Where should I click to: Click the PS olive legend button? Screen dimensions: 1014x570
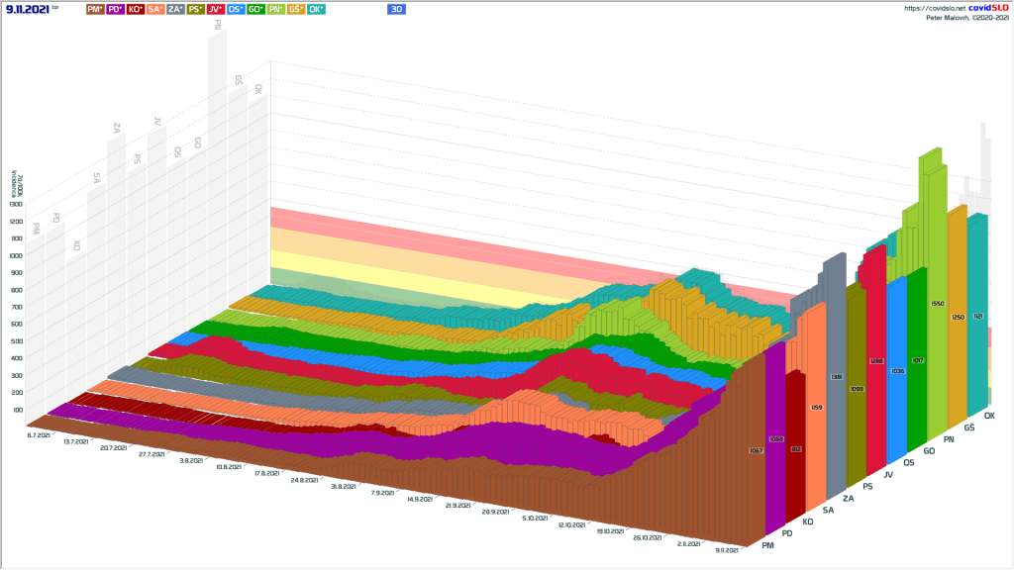(x=196, y=9)
